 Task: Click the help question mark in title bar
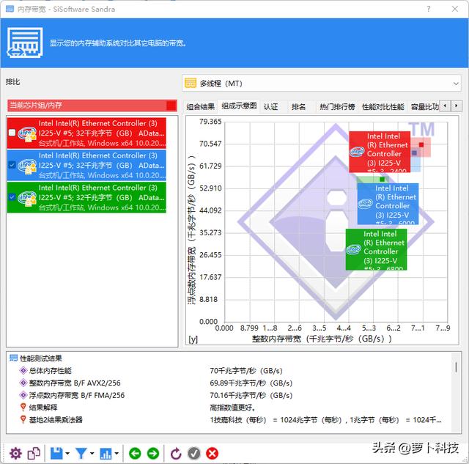click(429, 9)
